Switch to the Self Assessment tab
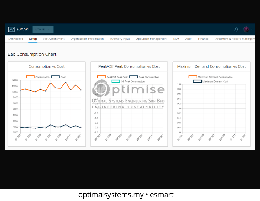The image size is (260, 201). (x=53, y=39)
